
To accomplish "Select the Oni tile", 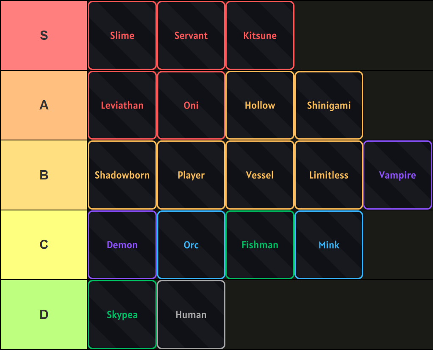I will click(x=191, y=105).
